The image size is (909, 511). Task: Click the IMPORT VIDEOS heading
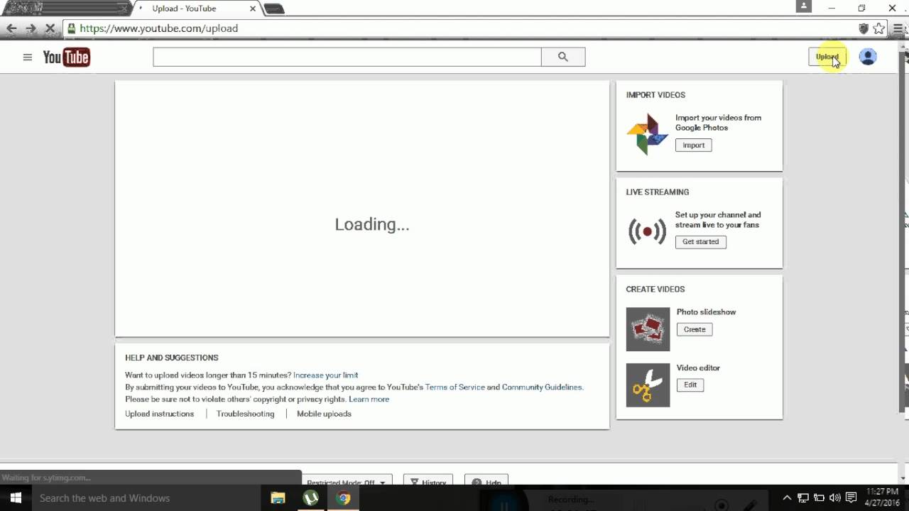point(655,95)
